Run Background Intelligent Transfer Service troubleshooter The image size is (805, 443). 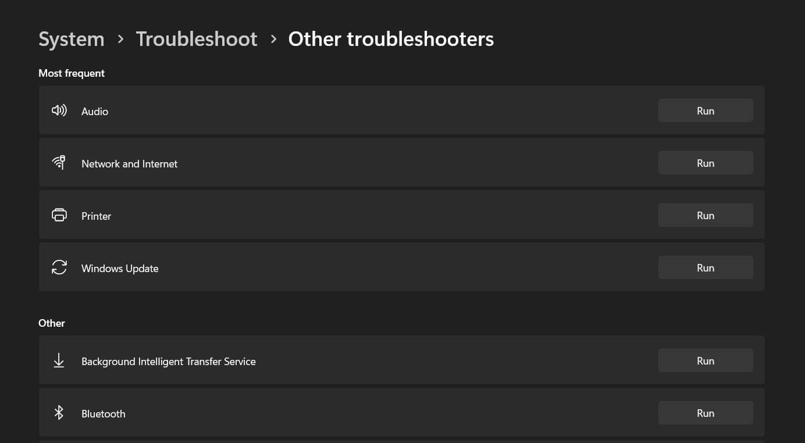(x=705, y=360)
